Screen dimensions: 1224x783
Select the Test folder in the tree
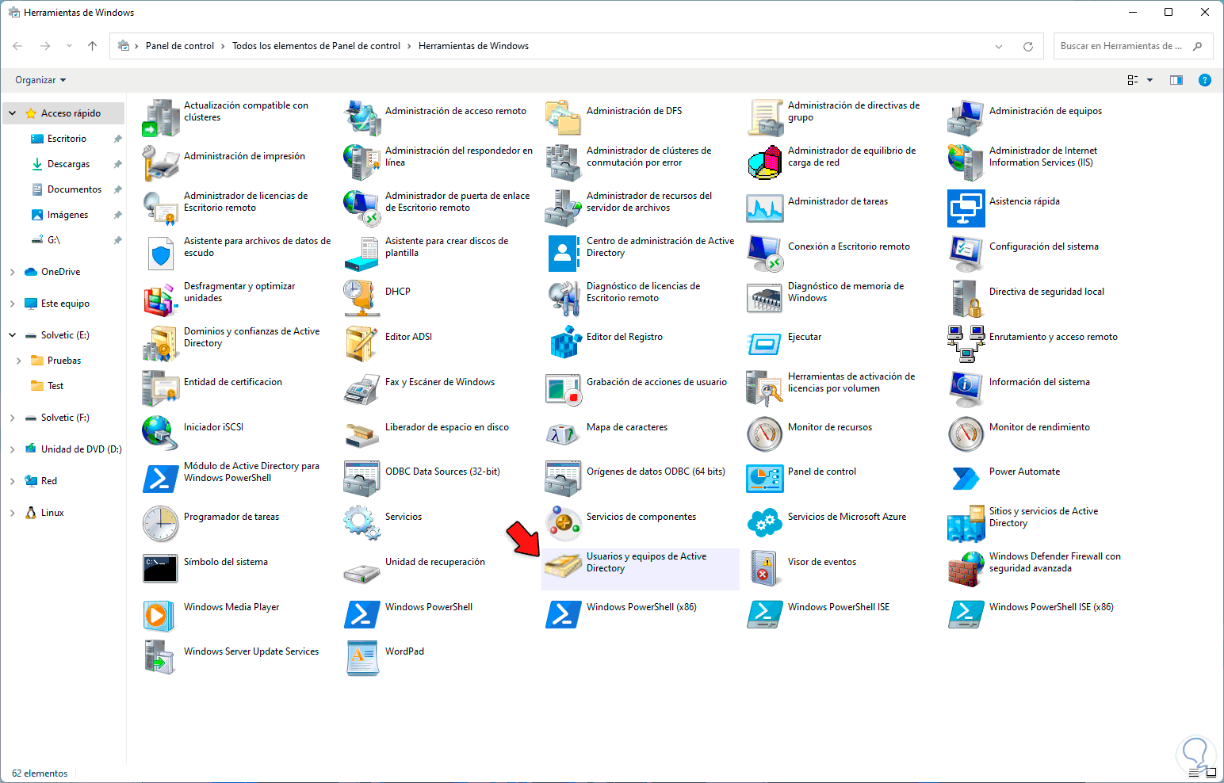point(55,386)
